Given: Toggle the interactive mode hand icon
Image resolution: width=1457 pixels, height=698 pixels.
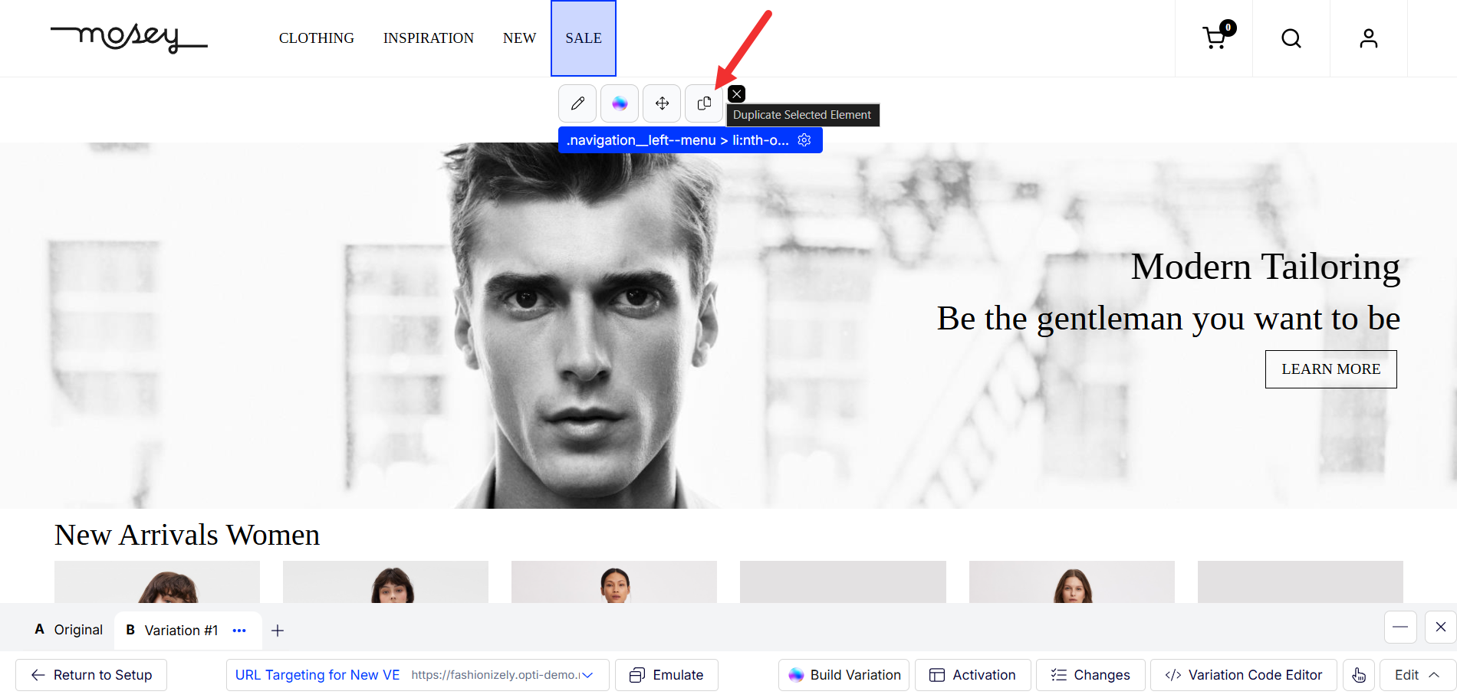Looking at the screenshot, I should tap(1359, 675).
